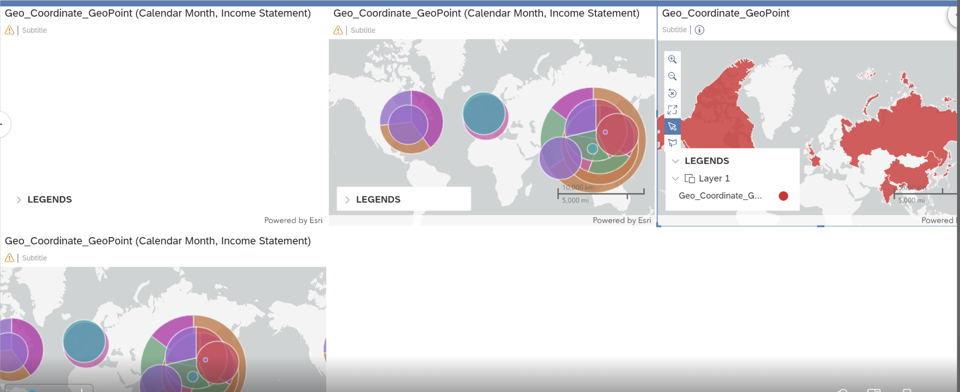Click the Subtitle placeholder in the blank-map widget
Screen dimensions: 960x392
[x=34, y=30]
